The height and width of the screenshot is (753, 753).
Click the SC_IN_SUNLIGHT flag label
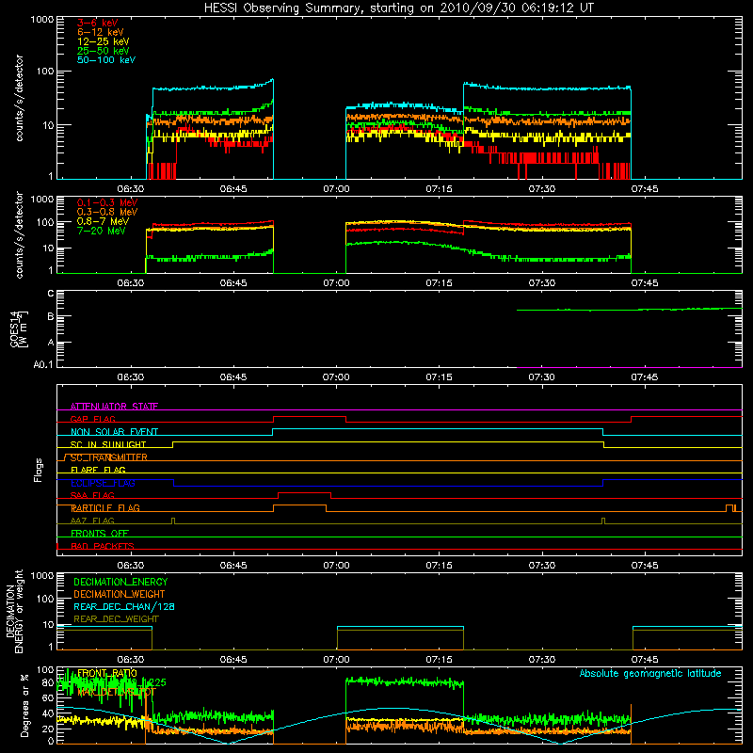click(108, 444)
